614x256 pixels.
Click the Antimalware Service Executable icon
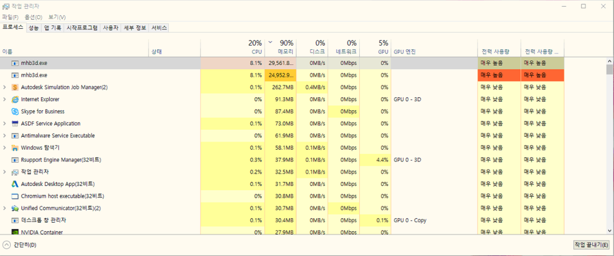click(15, 136)
